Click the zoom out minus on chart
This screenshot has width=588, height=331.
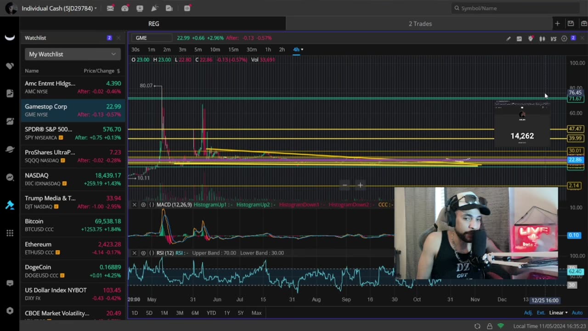tap(345, 185)
